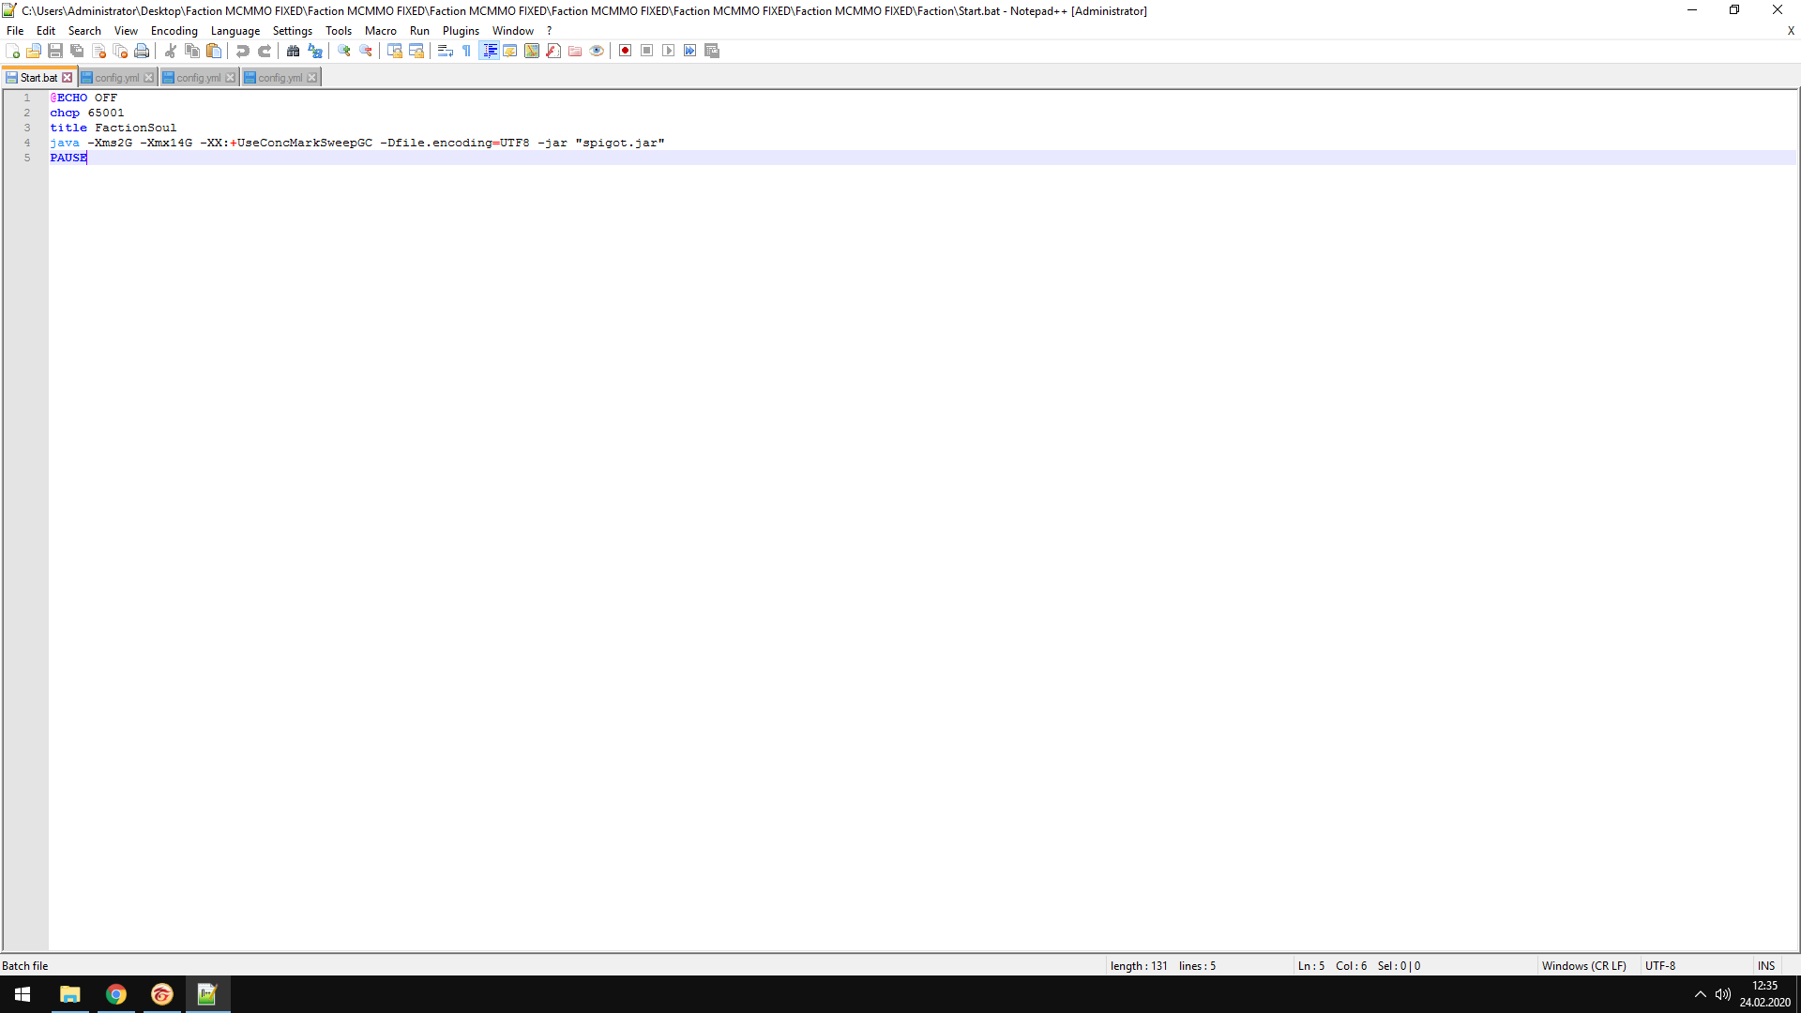Close the Start.bat tab
The image size is (1801, 1013).
coord(68,78)
